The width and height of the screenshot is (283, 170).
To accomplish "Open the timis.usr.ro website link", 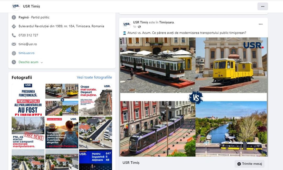I will (x=26, y=53).
